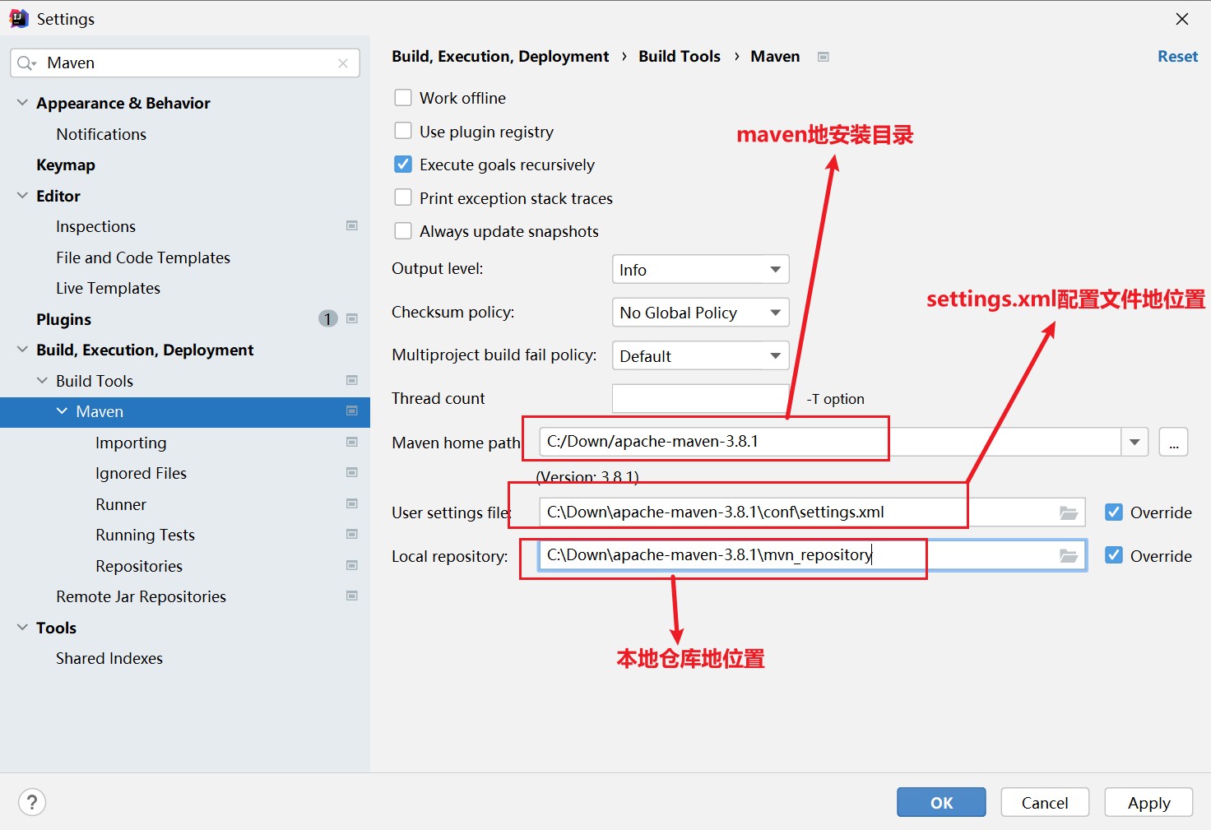Browse folder for Local repository
1211x830 pixels.
click(x=1069, y=556)
